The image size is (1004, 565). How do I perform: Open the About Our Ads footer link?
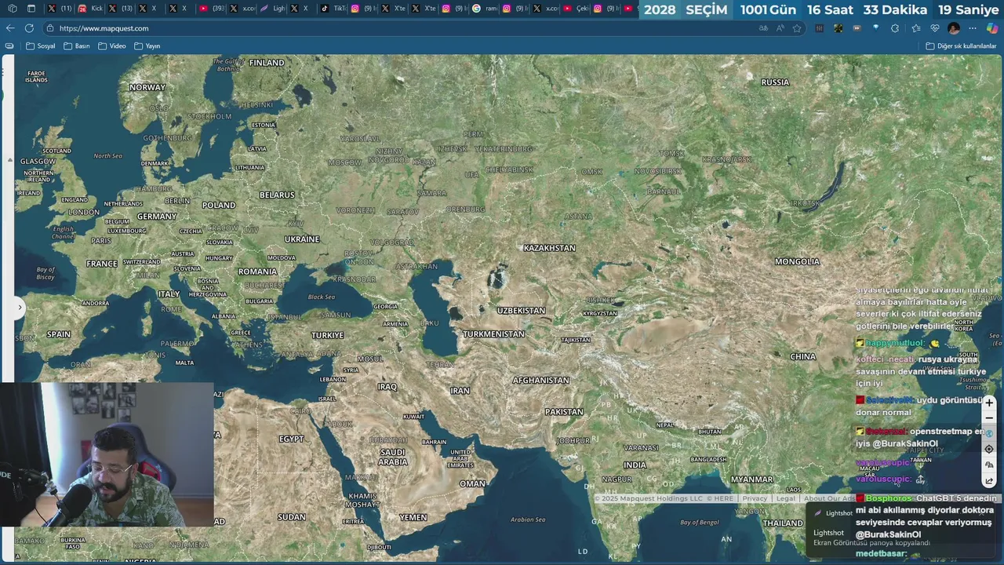[x=829, y=498]
